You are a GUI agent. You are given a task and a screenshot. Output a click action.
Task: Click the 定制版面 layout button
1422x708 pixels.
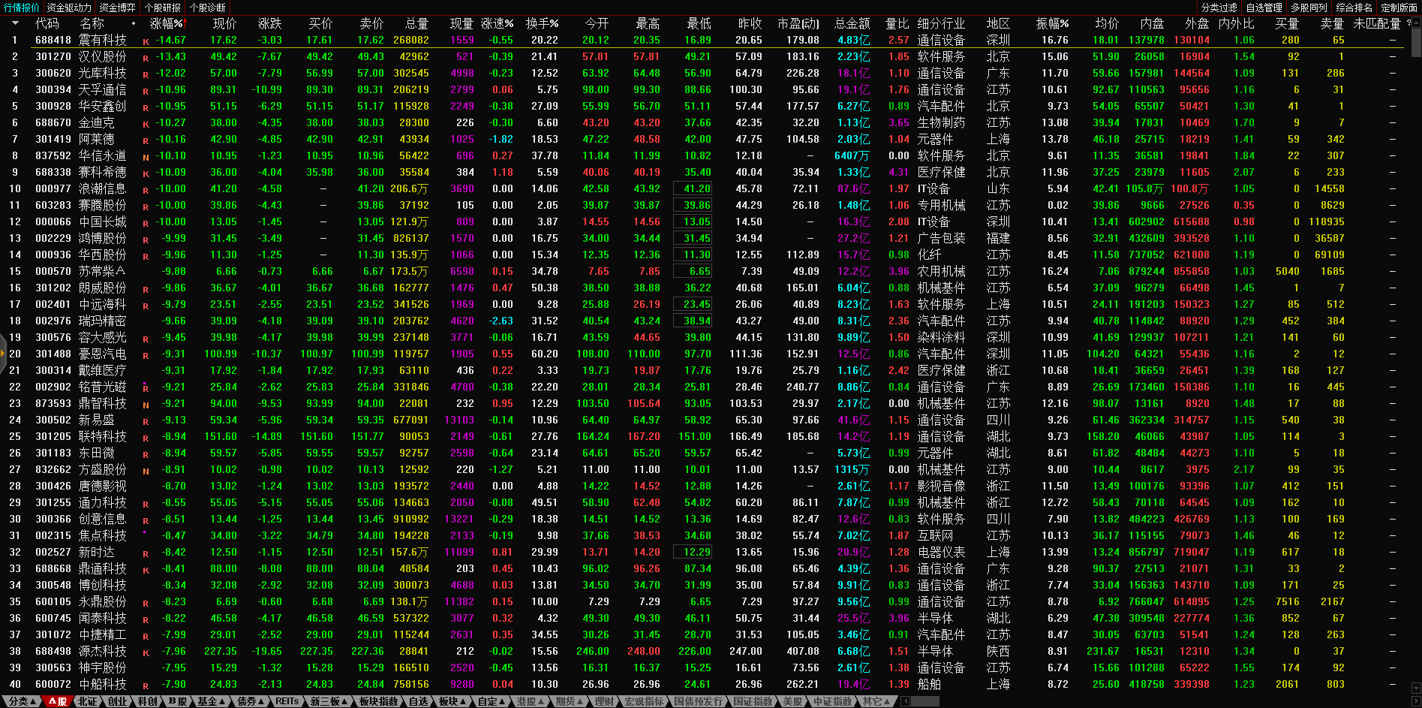tap(1399, 8)
